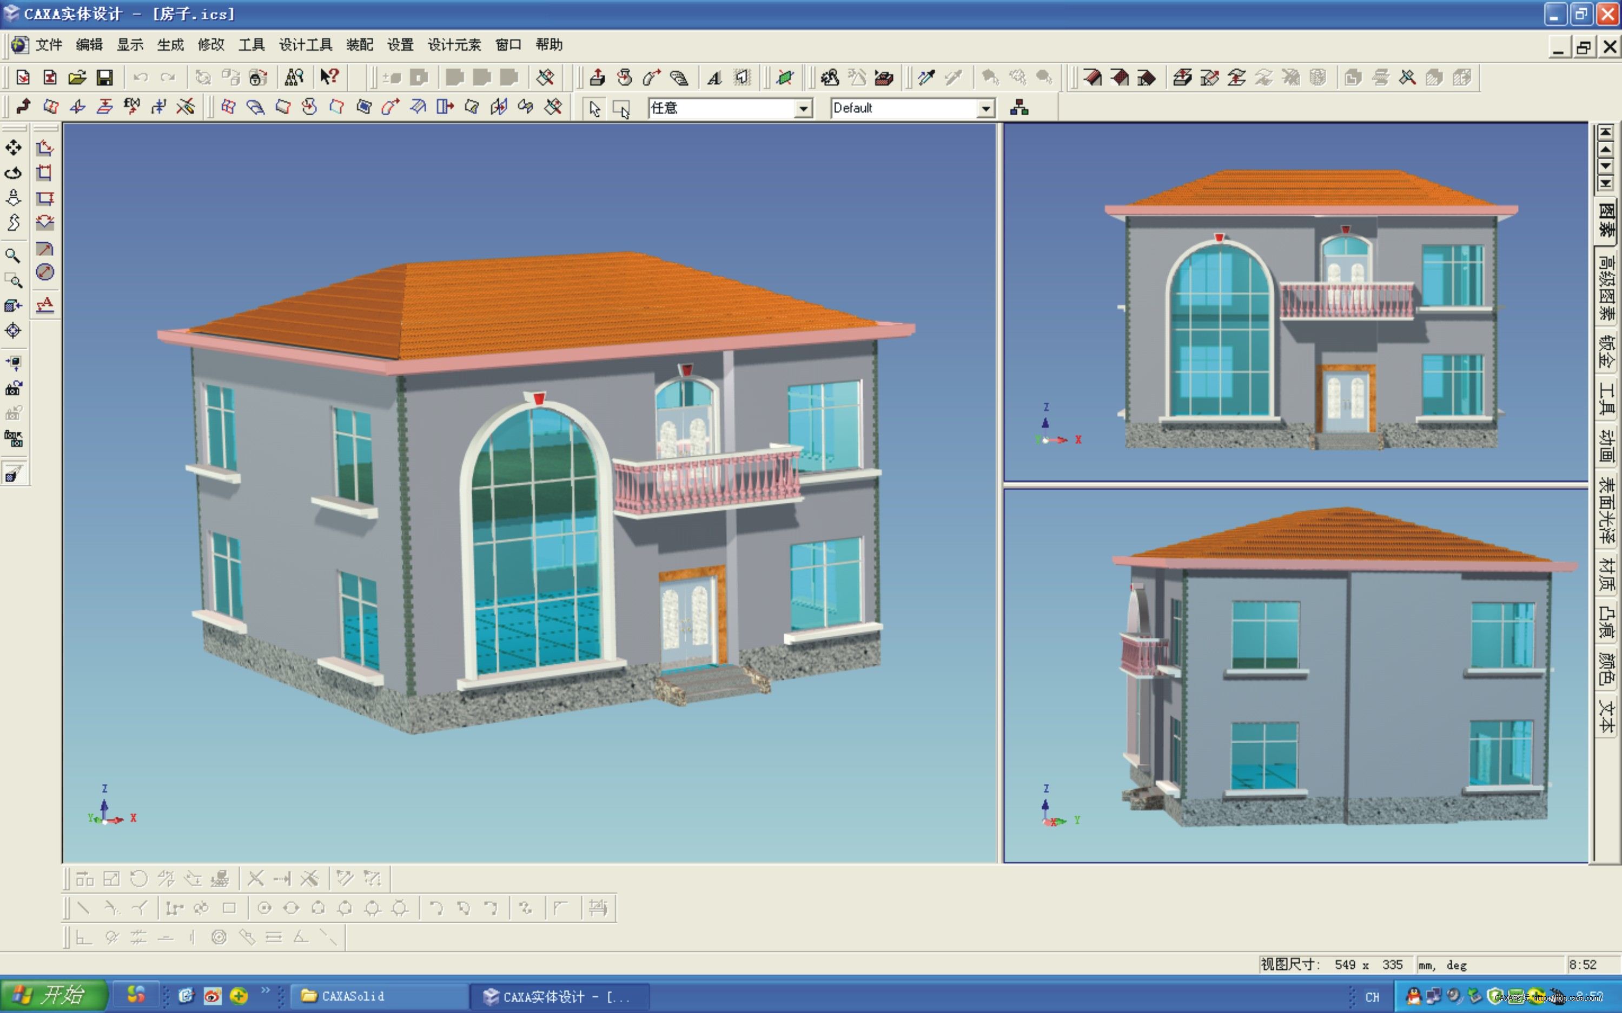Click the QQ penguin tray icon
The width and height of the screenshot is (1622, 1013).
pos(1414,996)
